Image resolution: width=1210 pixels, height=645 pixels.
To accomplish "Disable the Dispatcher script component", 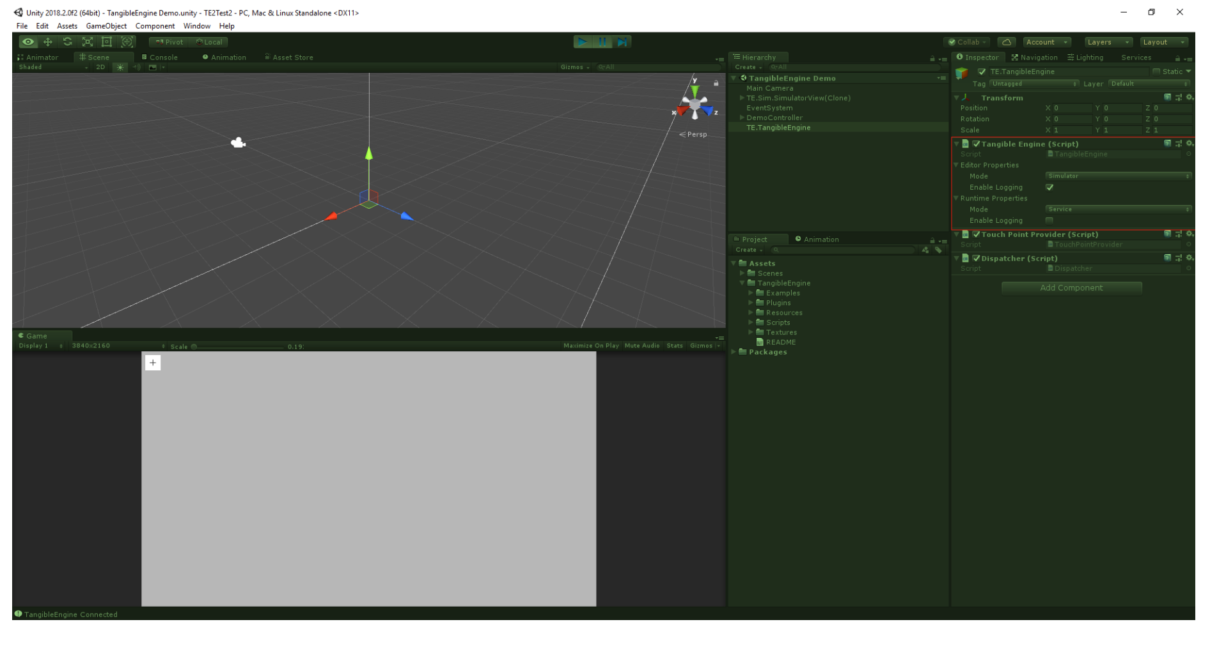I will click(x=977, y=258).
